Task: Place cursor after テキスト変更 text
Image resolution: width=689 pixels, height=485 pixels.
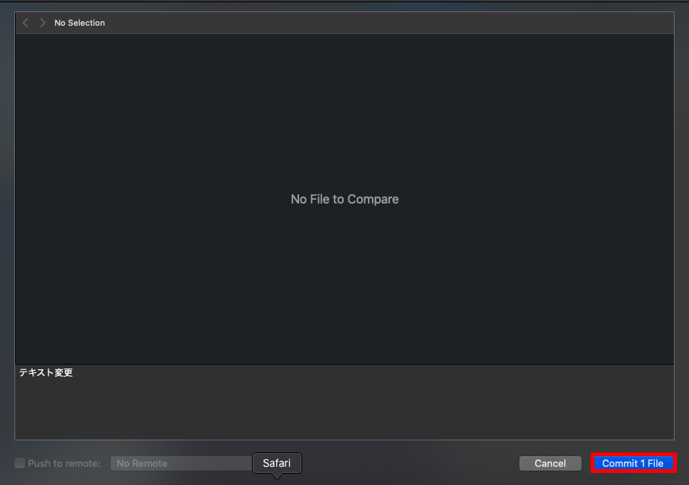Action: [74, 372]
